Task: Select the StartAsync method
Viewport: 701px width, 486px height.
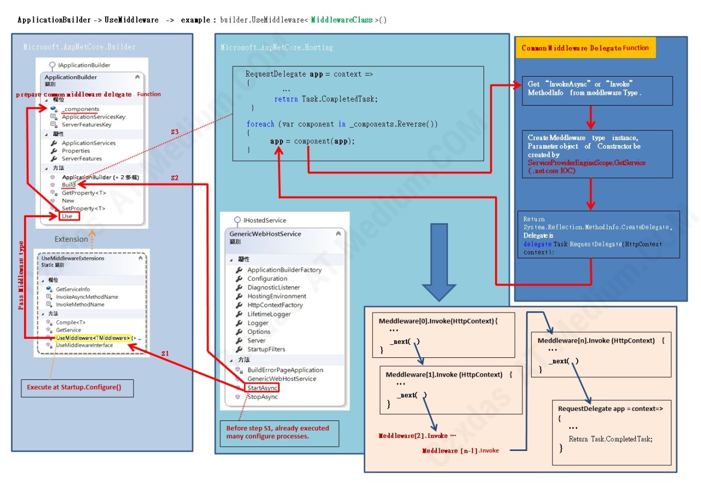Action: coord(262,388)
